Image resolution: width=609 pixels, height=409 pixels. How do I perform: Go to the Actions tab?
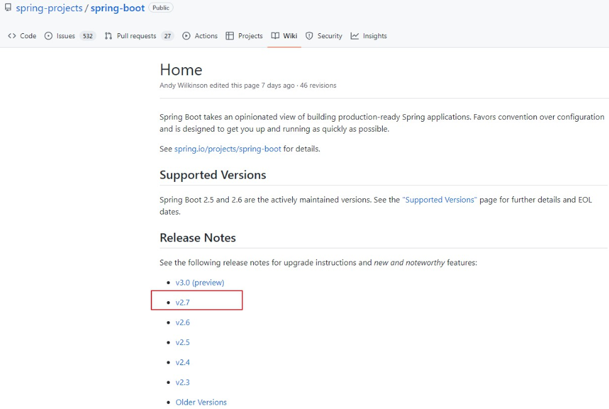(200, 36)
